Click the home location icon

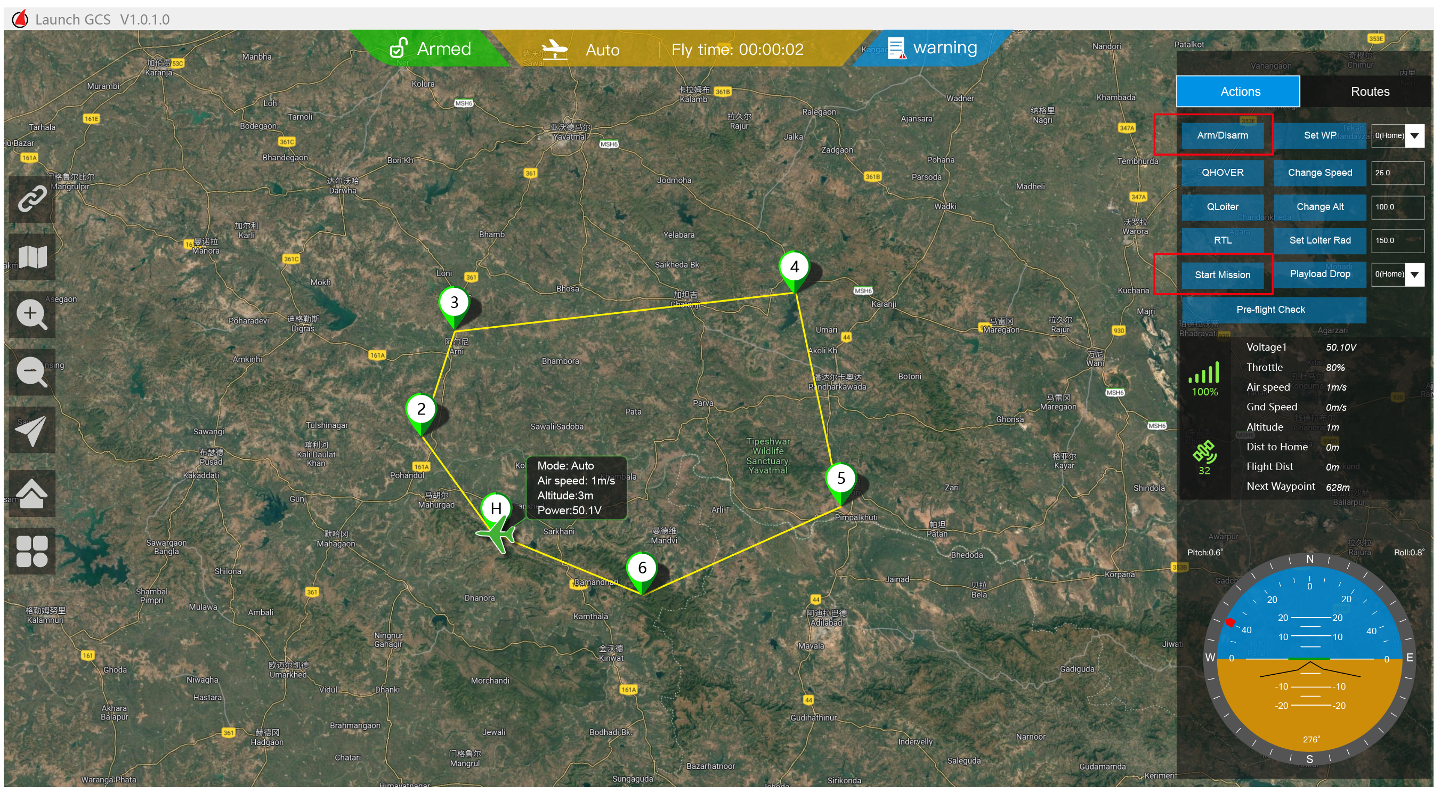[x=32, y=493]
